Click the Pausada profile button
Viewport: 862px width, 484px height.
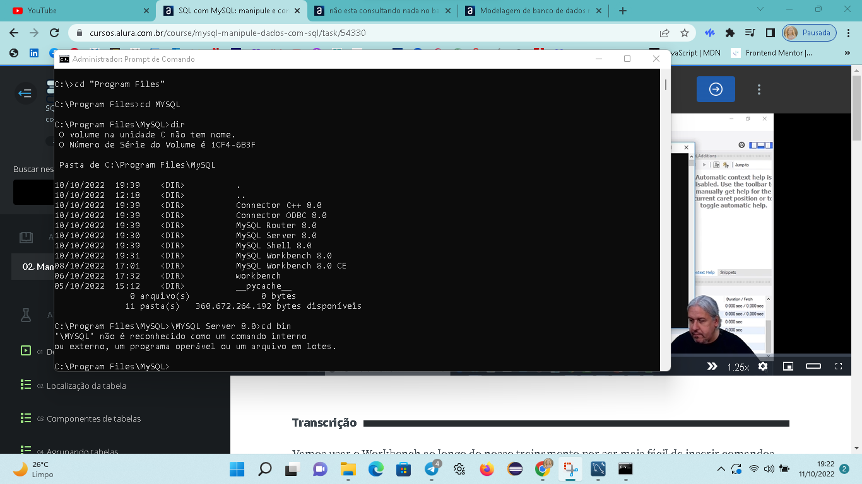(810, 33)
